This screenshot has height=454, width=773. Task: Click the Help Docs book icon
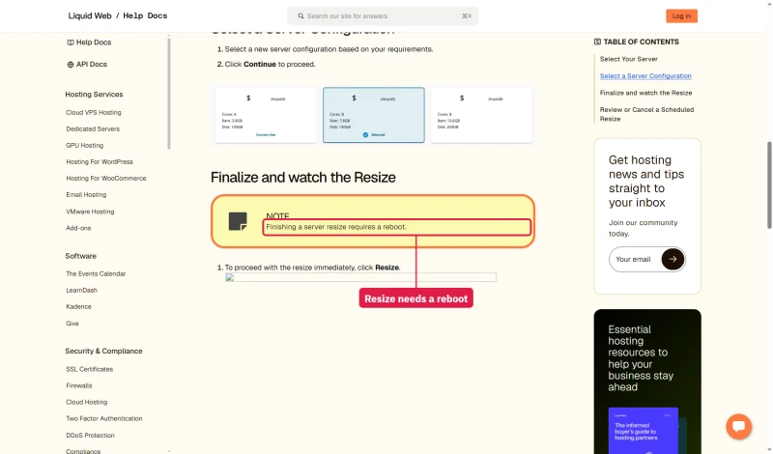70,43
